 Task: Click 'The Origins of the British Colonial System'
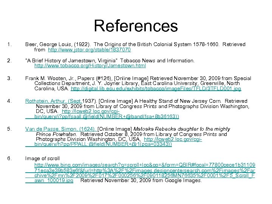tap(142, 45)
